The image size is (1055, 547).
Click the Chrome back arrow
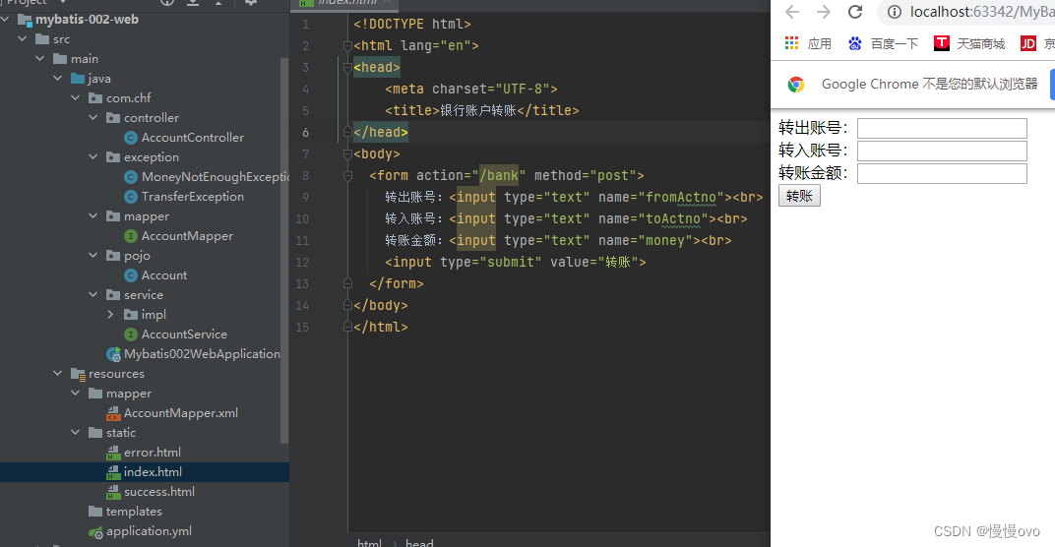click(792, 12)
